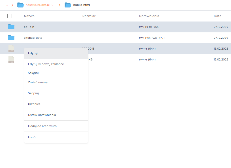The image size is (231, 168).
Task: Click the breadcrumb ellipsis to show parent folders
Action: (7, 5)
